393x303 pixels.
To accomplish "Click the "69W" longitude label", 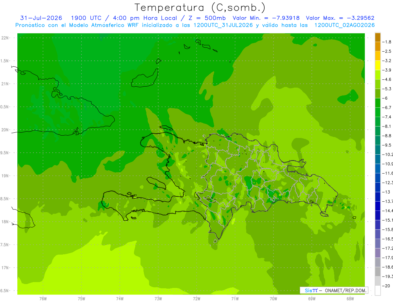I will tap(312, 298).
